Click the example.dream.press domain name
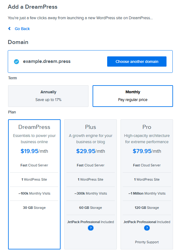Viewport: 178px width, 251px height. 47,61
